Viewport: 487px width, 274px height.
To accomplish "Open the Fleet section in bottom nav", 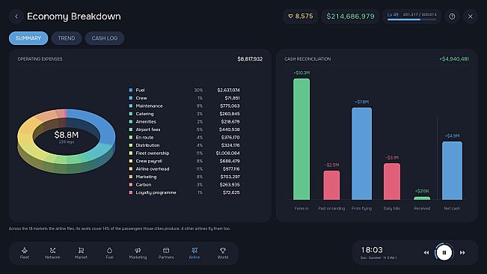I will coord(25,253).
